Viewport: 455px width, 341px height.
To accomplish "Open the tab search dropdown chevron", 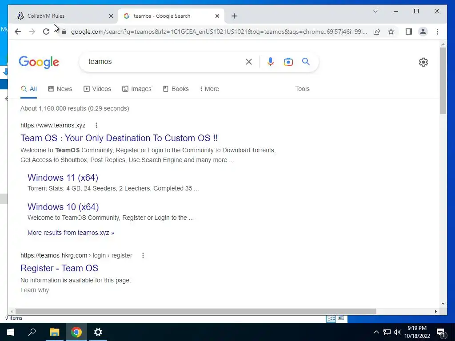I will (375, 11).
